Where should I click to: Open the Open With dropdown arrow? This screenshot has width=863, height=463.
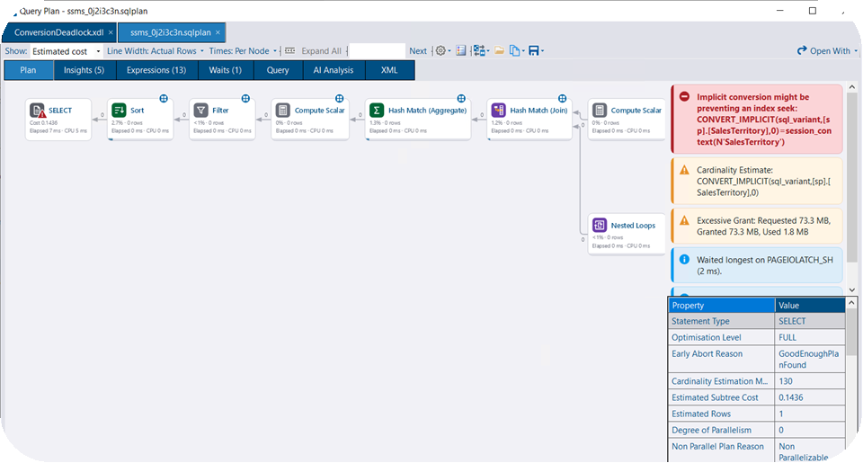click(856, 50)
